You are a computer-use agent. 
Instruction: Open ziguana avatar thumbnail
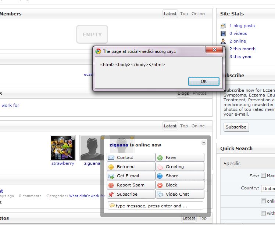pyautogui.click(x=92, y=148)
